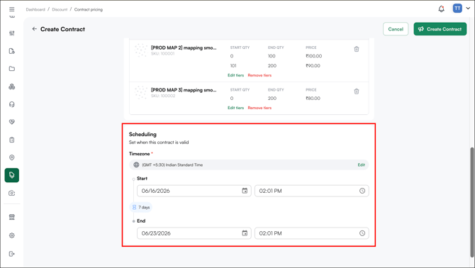Open the stacked cubes sidebar icon
Screen dimensions: 475x268
pos(12,86)
